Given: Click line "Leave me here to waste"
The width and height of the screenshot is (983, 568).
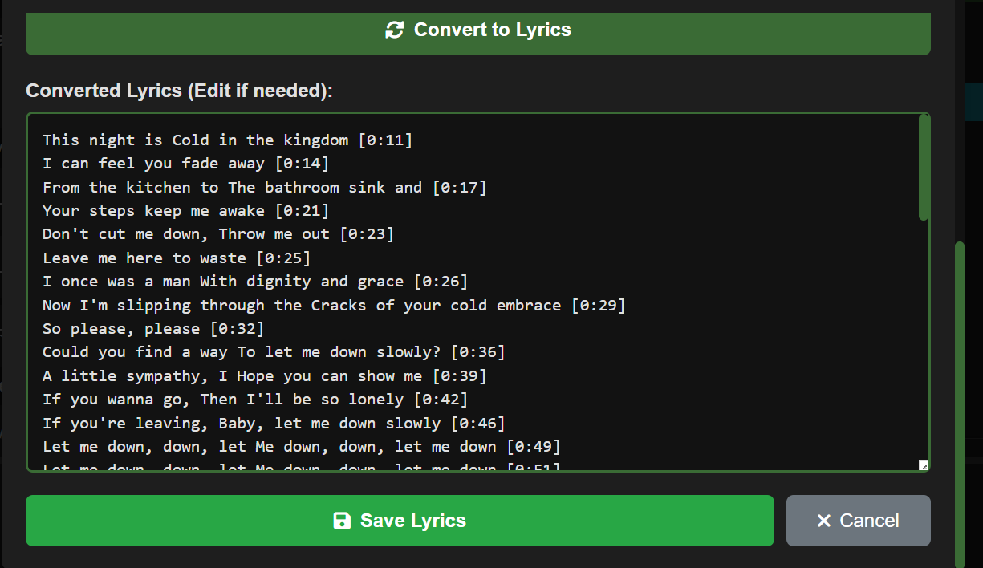Looking at the screenshot, I should pyautogui.click(x=177, y=258).
